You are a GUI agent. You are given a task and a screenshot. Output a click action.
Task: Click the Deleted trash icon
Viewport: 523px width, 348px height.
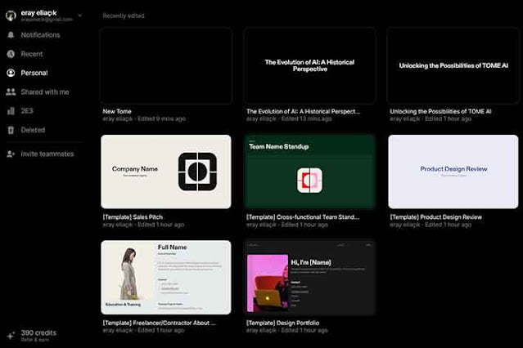(x=11, y=130)
